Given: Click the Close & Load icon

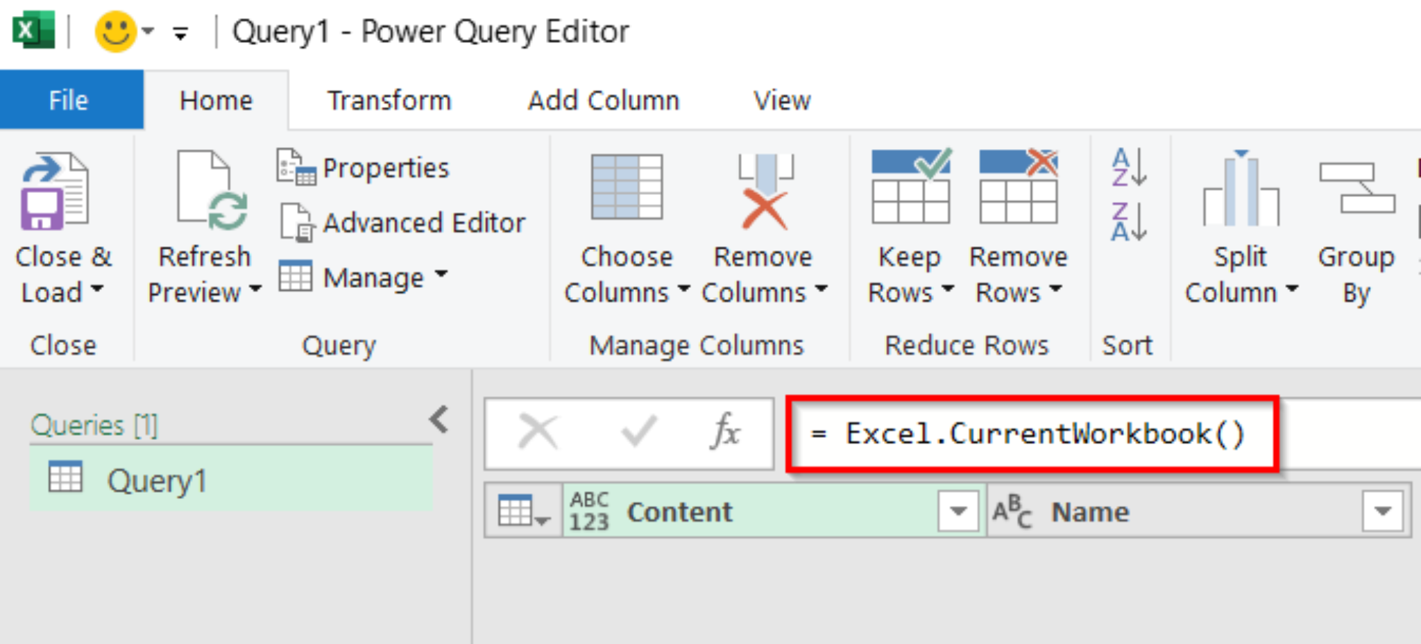Looking at the screenshot, I should (55, 192).
